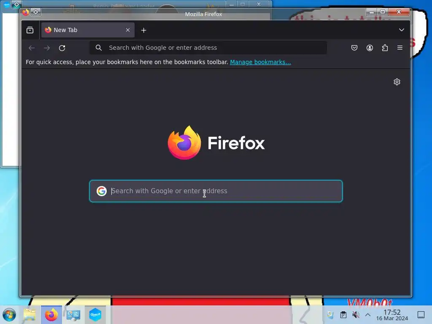
Task: Click the show desktop button
Action: tap(421, 315)
